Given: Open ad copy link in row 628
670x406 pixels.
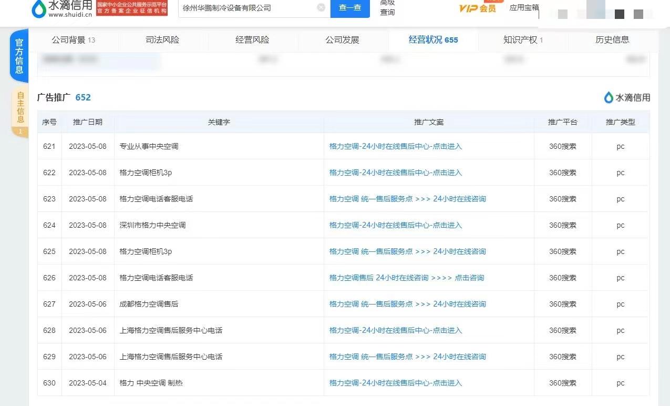Looking at the screenshot, I should click(x=396, y=330).
